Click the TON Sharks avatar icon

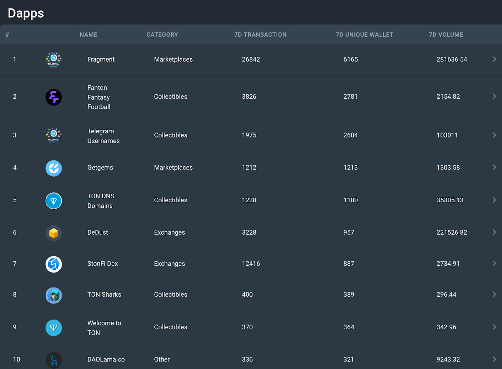(x=54, y=295)
